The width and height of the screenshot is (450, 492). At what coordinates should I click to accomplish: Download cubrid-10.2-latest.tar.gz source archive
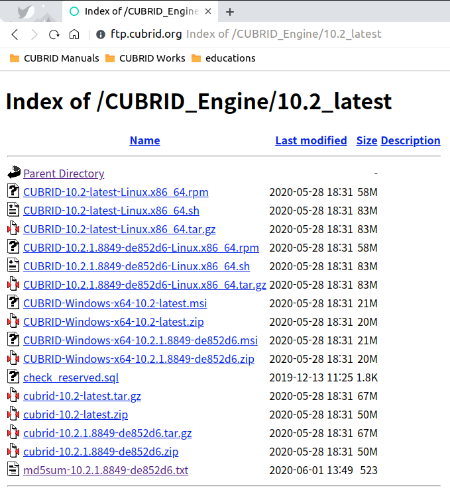tap(82, 396)
